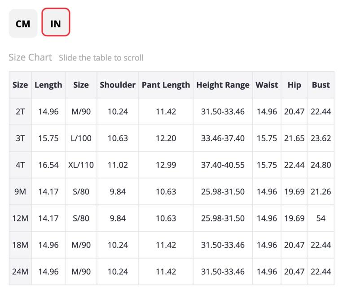
Task: Select the Pant Length column header
Action: (x=166, y=85)
